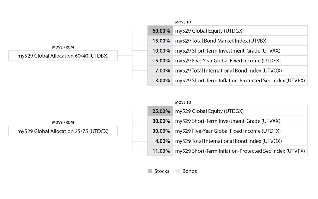Click the 7.00% allocation cell
This screenshot has height=199, width=318.
coord(161,70)
